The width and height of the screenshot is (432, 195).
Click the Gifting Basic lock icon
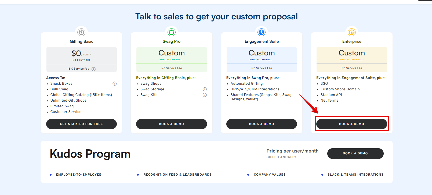(x=81, y=32)
